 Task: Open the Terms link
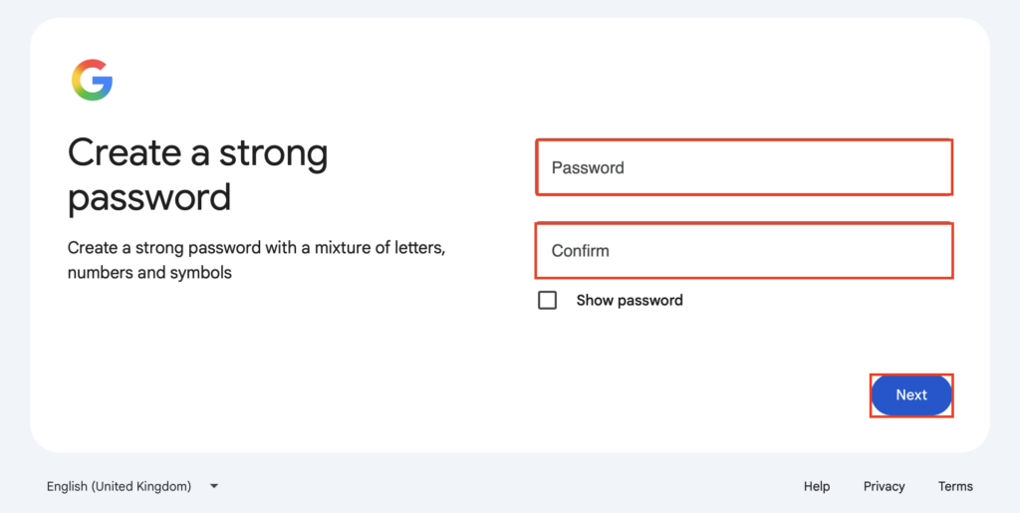coord(955,486)
